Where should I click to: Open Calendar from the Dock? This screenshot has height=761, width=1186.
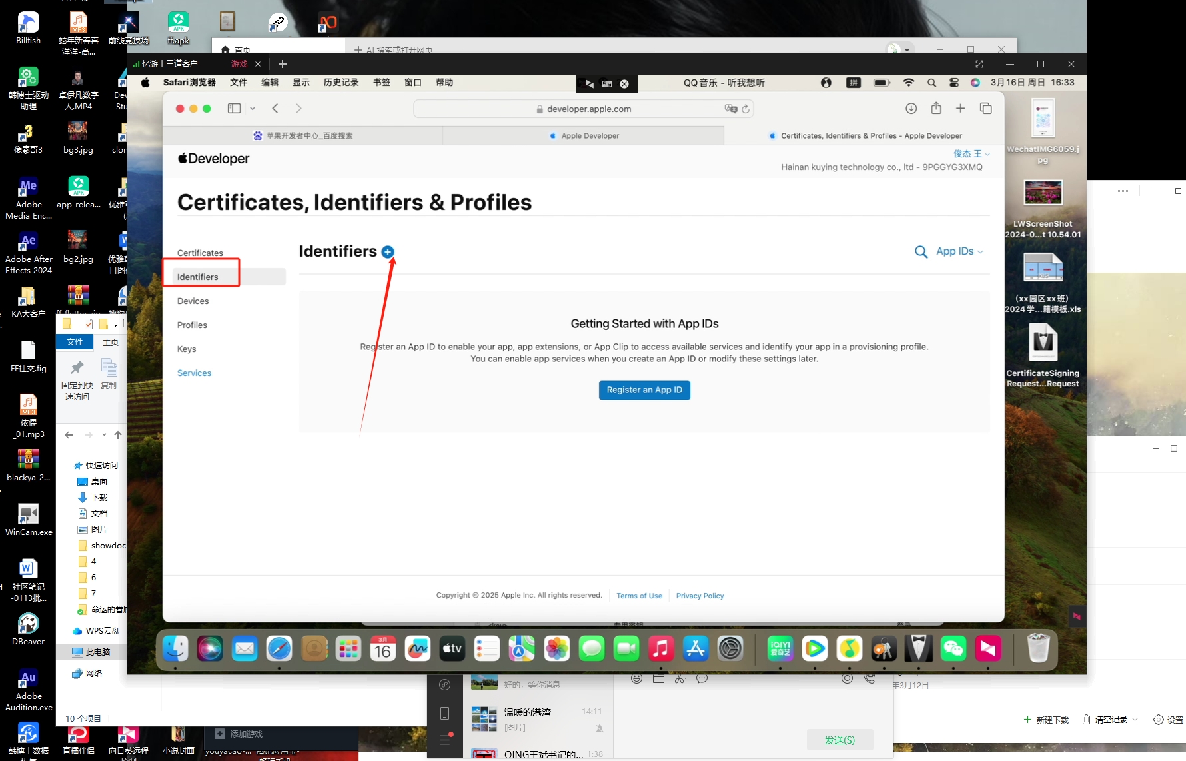click(x=383, y=648)
